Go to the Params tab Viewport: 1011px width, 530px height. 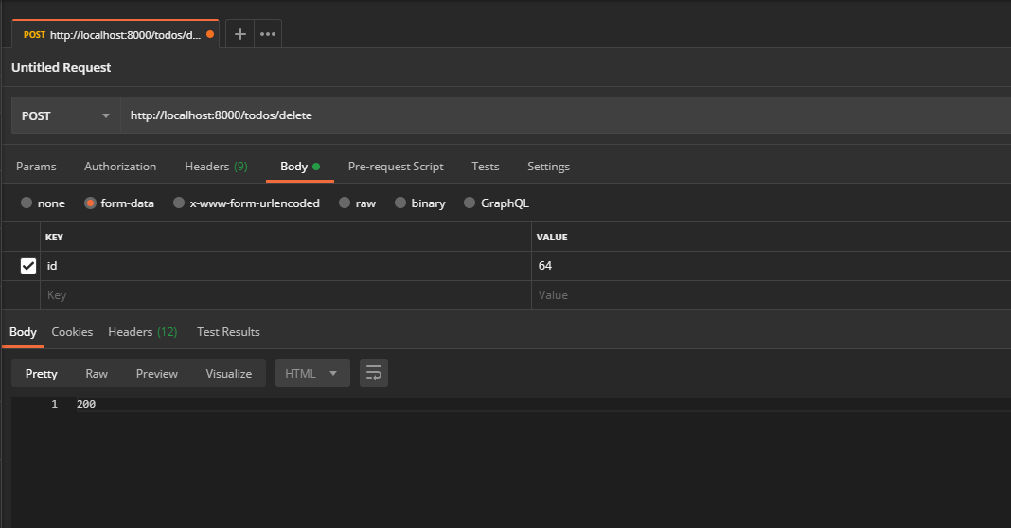tap(36, 167)
